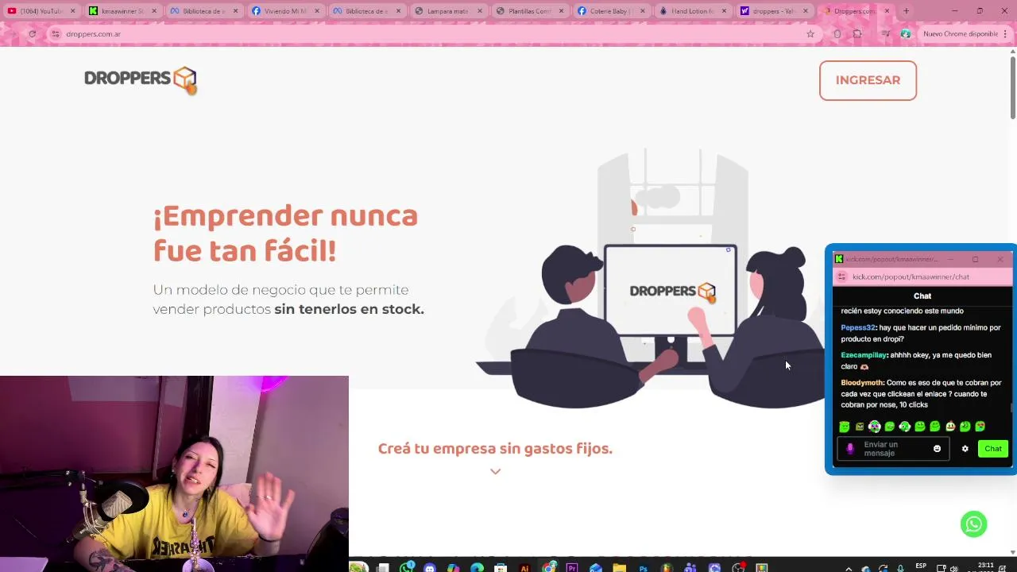Close the Lampara mate tab
The width and height of the screenshot is (1017, 572).
[479, 11]
